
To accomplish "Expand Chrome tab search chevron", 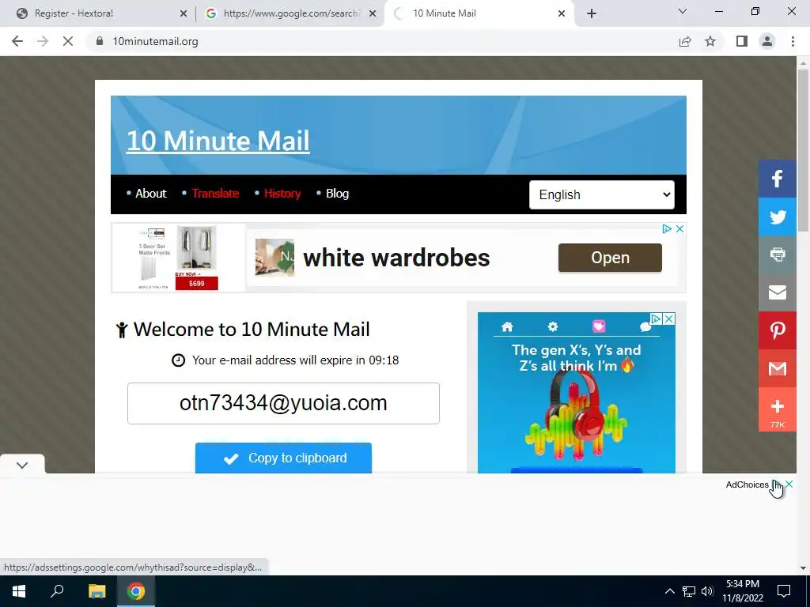I will click(x=683, y=11).
